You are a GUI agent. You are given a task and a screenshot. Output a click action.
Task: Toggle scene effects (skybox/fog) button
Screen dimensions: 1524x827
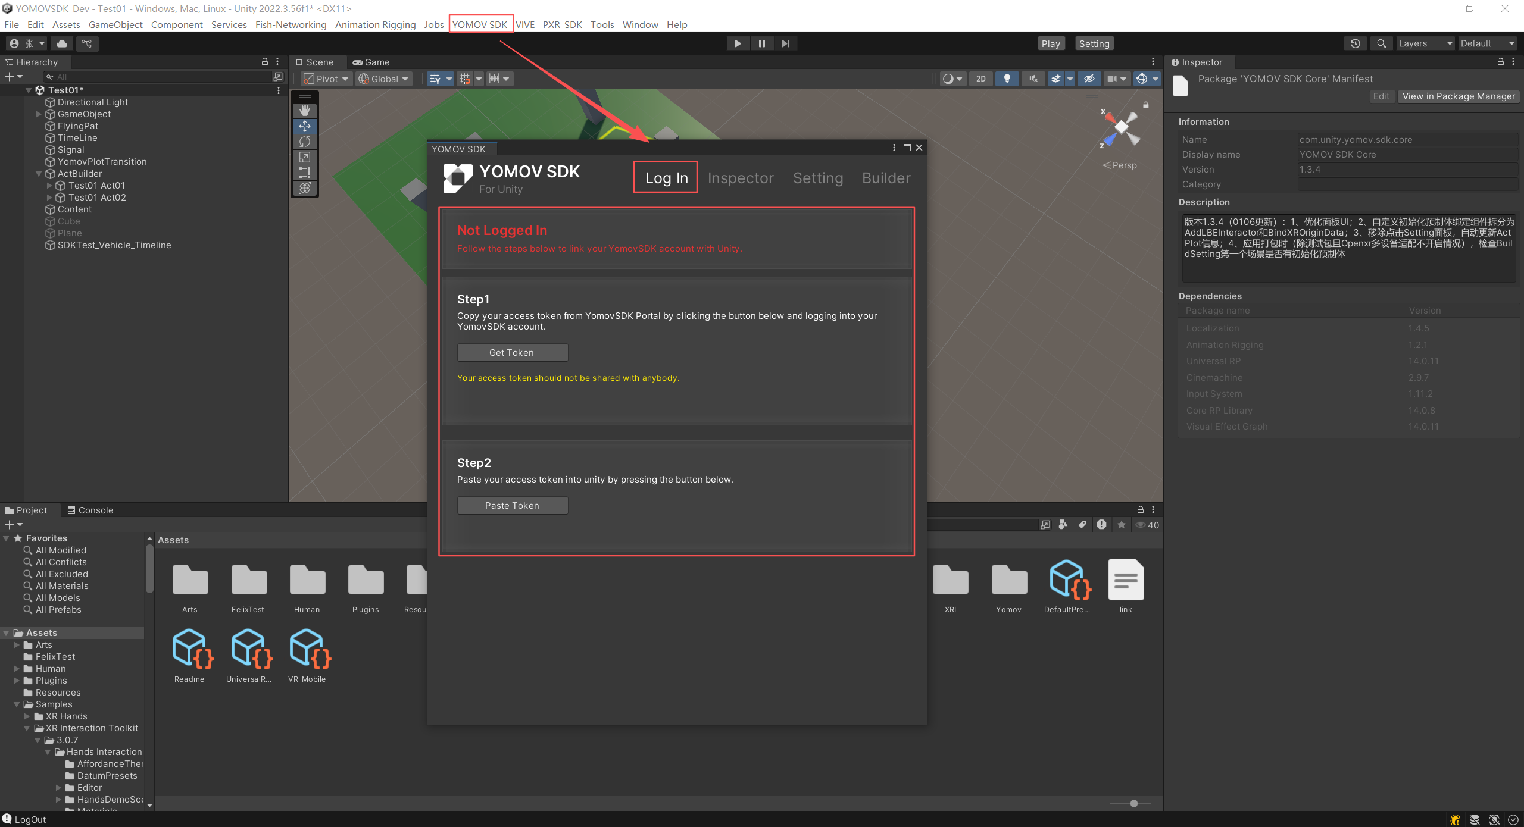(x=1055, y=79)
